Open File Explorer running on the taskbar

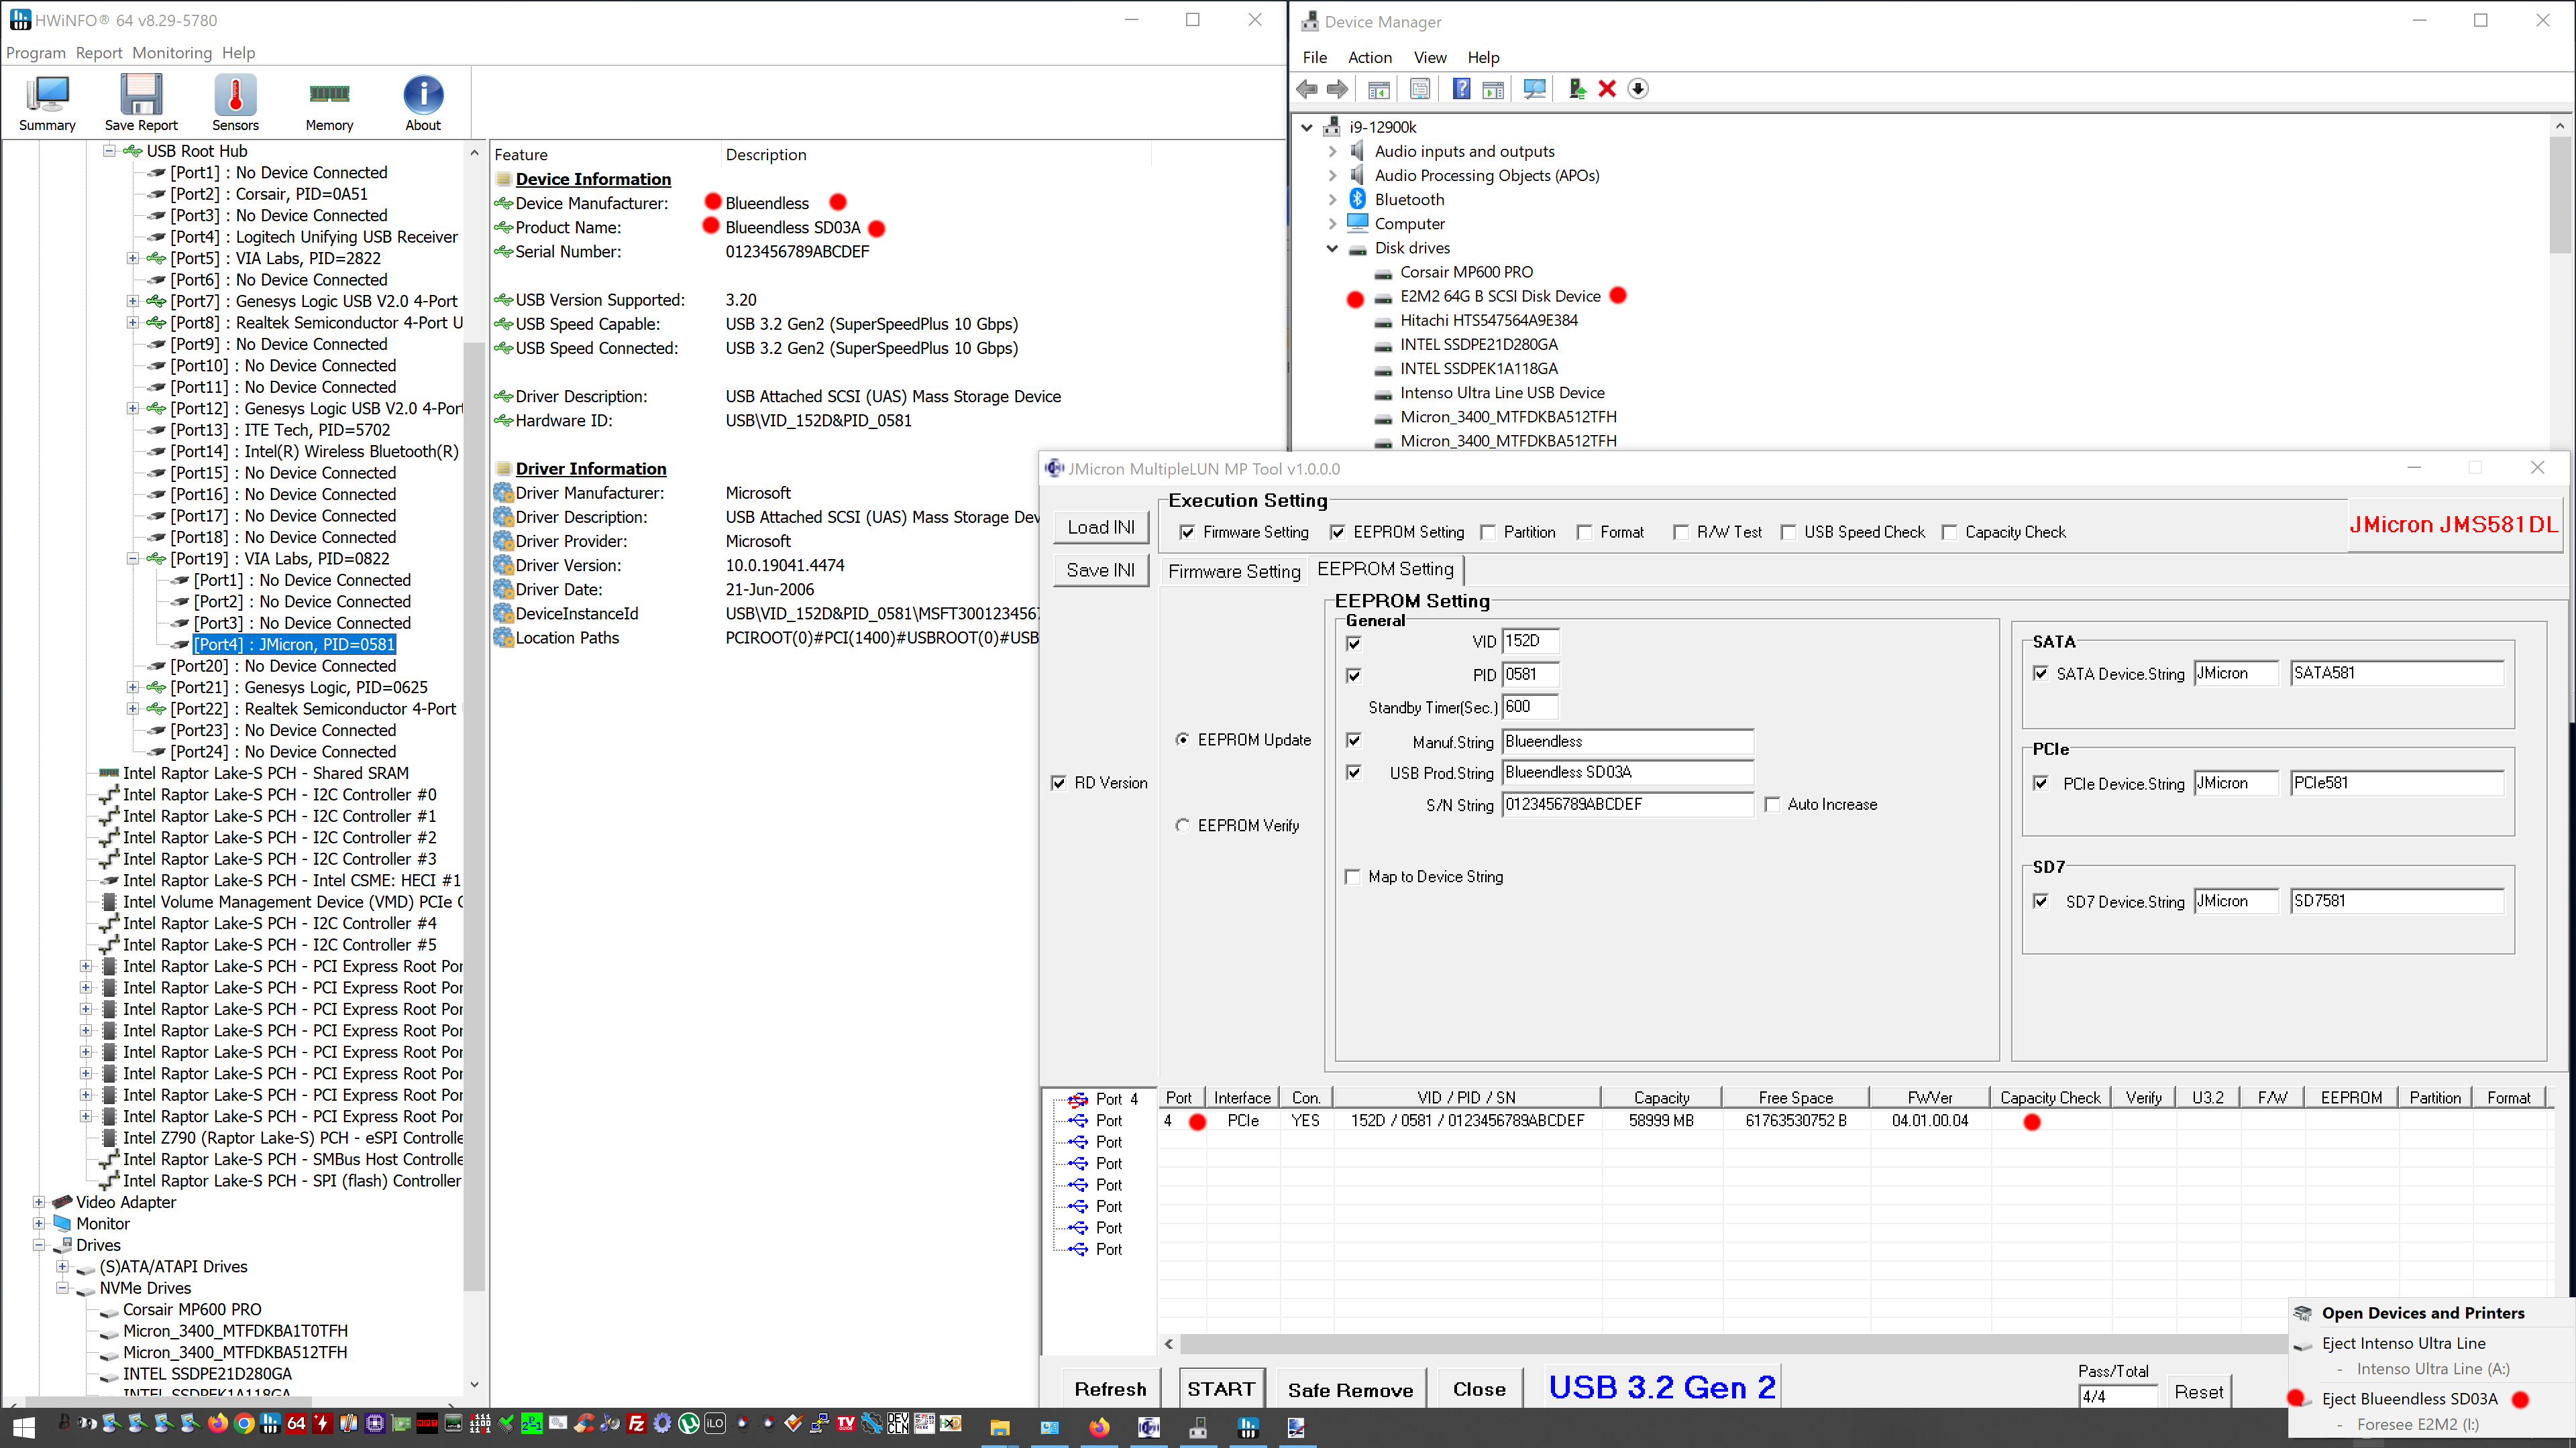pyautogui.click(x=1000, y=1427)
